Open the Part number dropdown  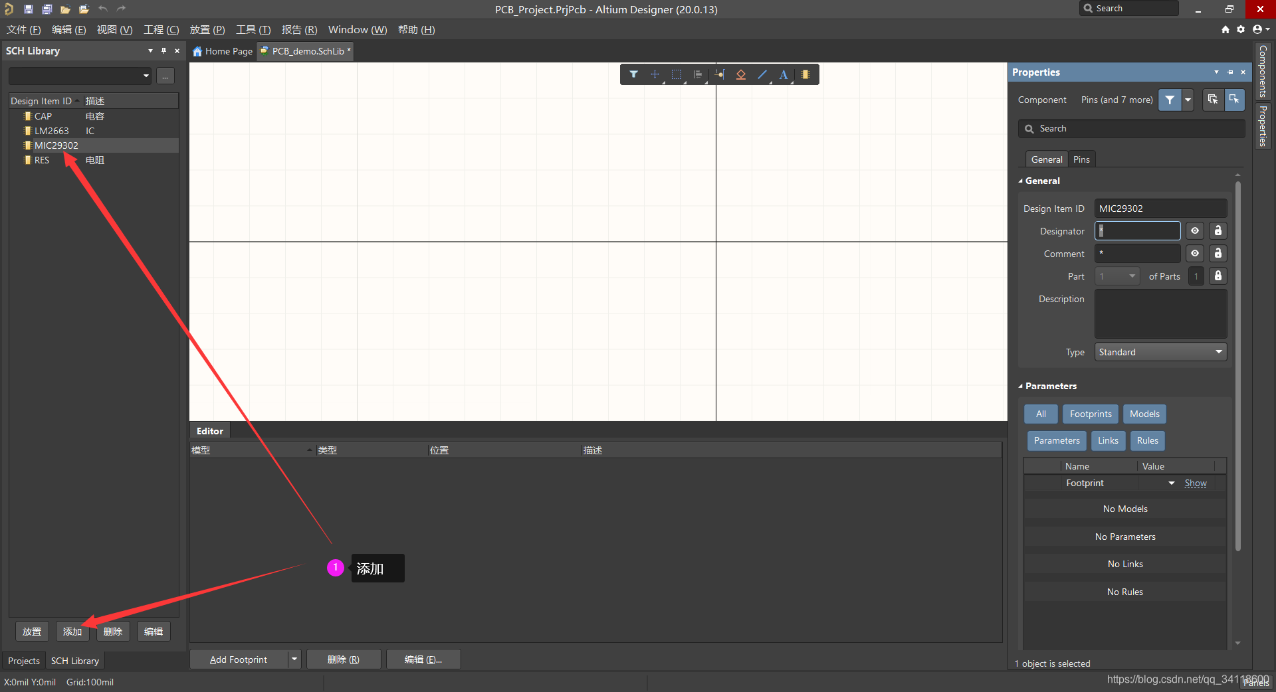pos(1117,276)
